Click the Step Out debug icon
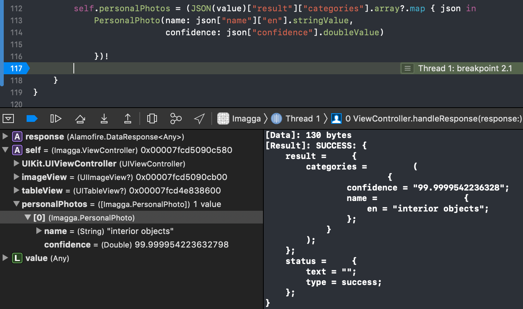The width and height of the screenshot is (523, 309). [128, 119]
